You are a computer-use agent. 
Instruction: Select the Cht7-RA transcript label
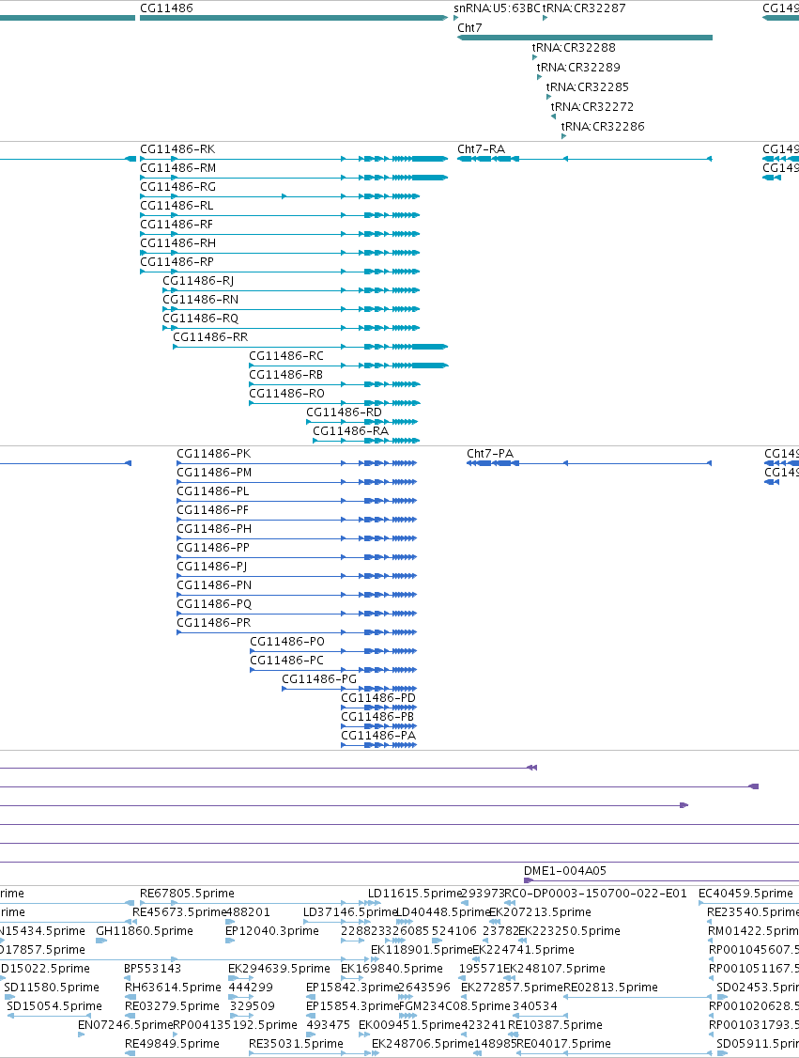tap(481, 149)
